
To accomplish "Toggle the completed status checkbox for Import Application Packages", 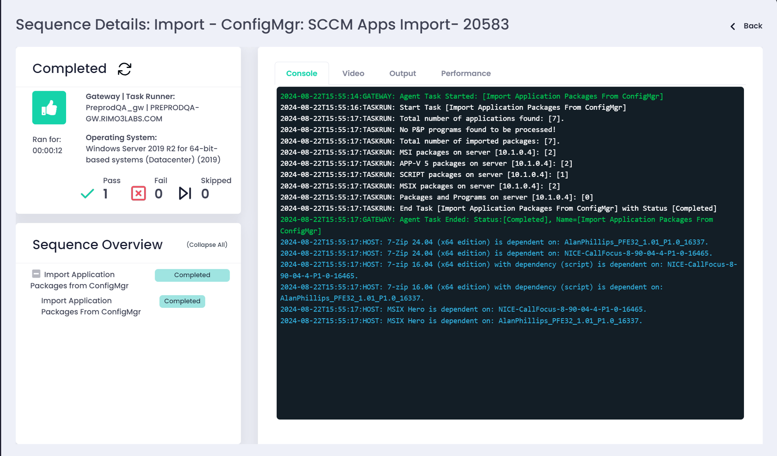I will click(35, 274).
